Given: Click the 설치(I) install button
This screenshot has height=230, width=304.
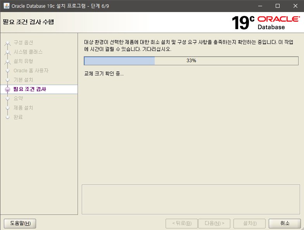Looking at the screenshot, I should point(250,223).
